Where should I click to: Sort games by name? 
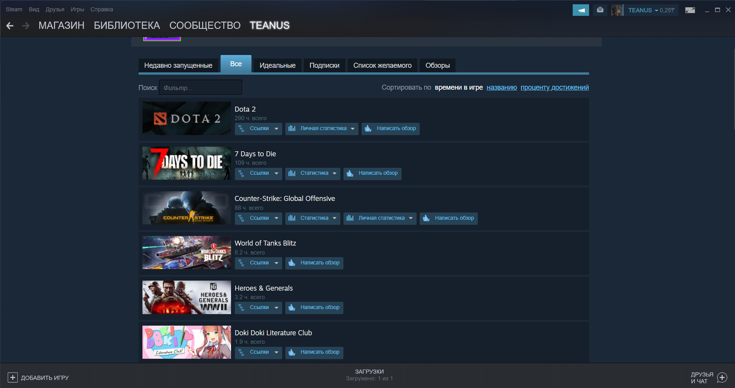pos(501,87)
